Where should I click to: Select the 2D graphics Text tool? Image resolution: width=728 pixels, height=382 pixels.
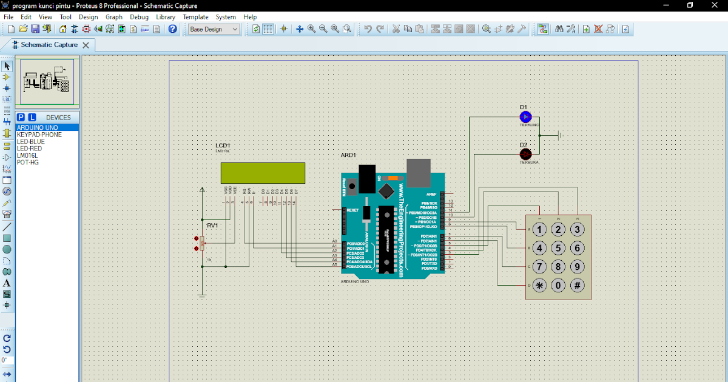7,284
